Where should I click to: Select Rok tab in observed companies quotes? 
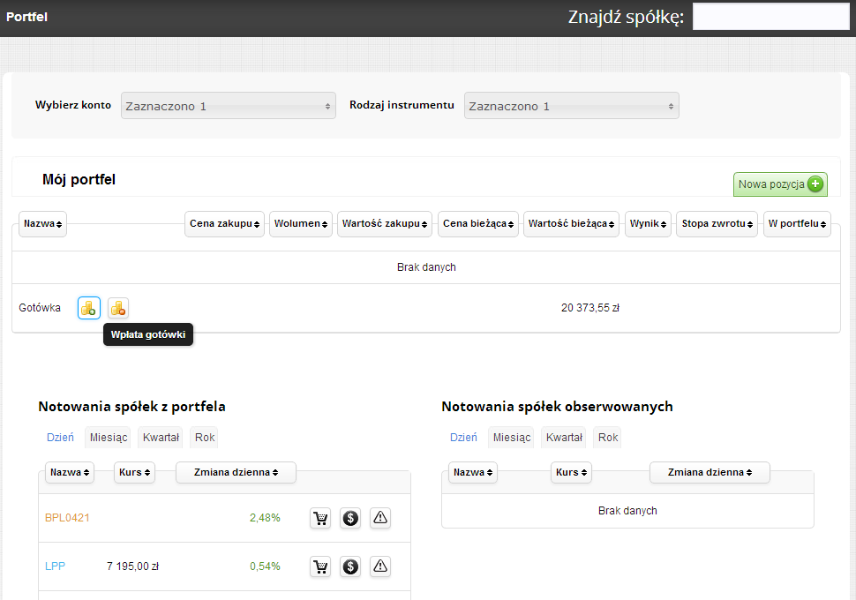coord(608,438)
